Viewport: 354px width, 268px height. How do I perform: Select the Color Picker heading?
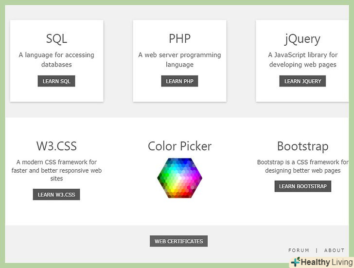179,146
